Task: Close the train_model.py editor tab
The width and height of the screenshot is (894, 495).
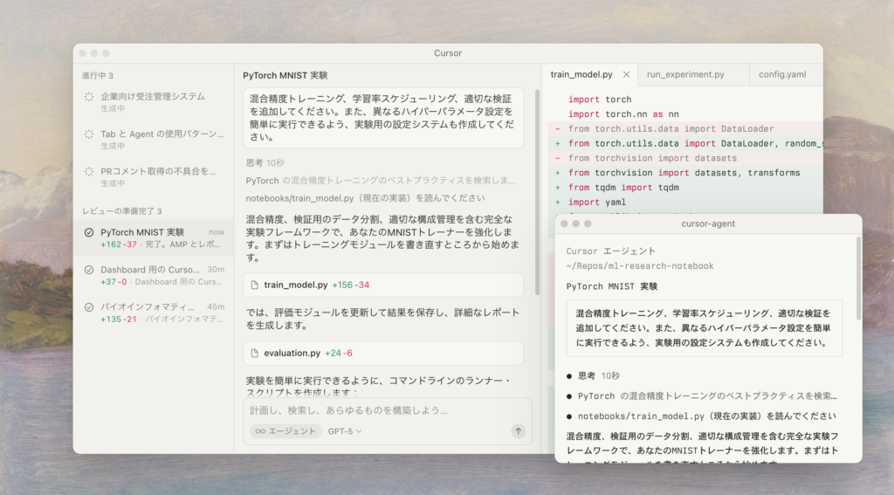Action: (x=626, y=75)
